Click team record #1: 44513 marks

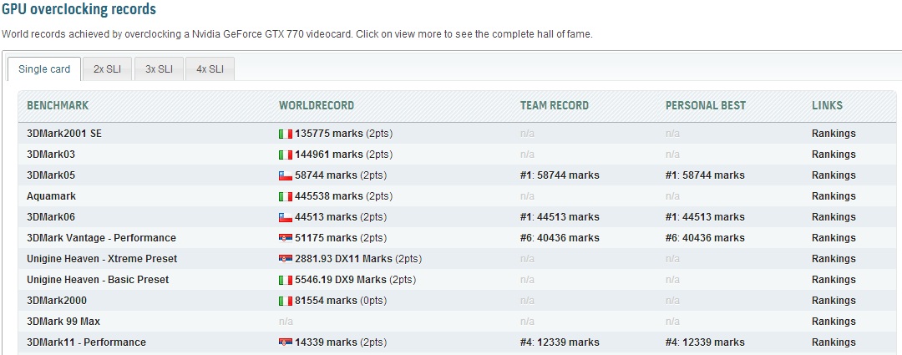tap(560, 217)
